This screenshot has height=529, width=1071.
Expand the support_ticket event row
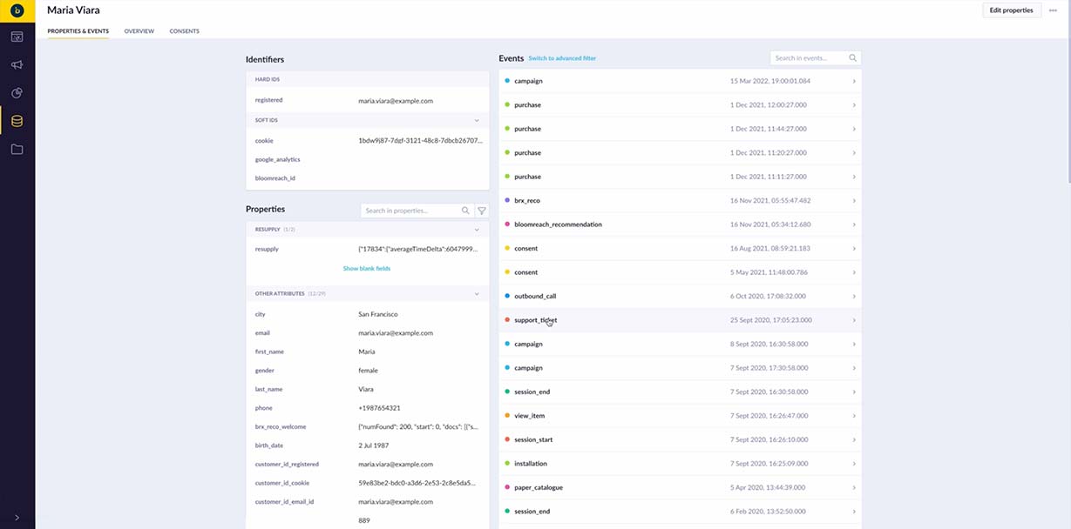(853, 320)
